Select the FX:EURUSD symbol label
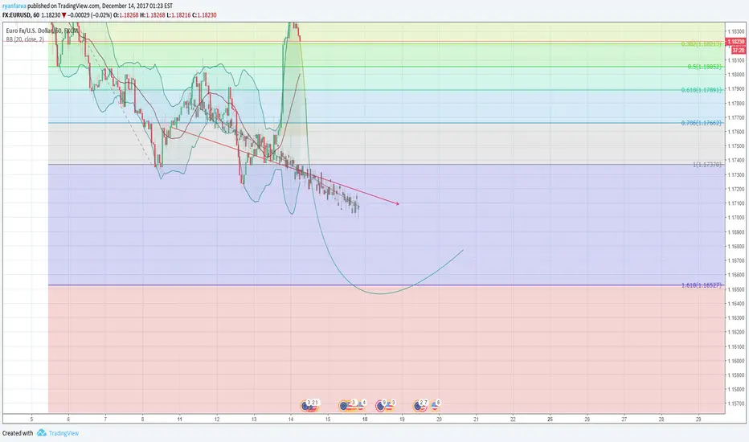 click(x=17, y=15)
